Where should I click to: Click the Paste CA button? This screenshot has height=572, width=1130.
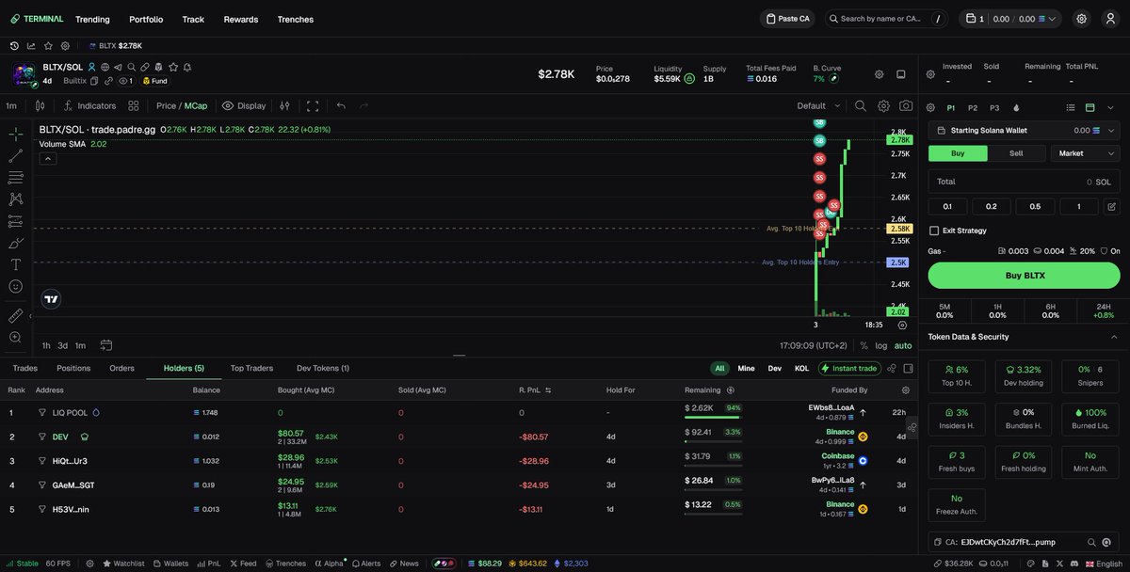click(x=788, y=19)
